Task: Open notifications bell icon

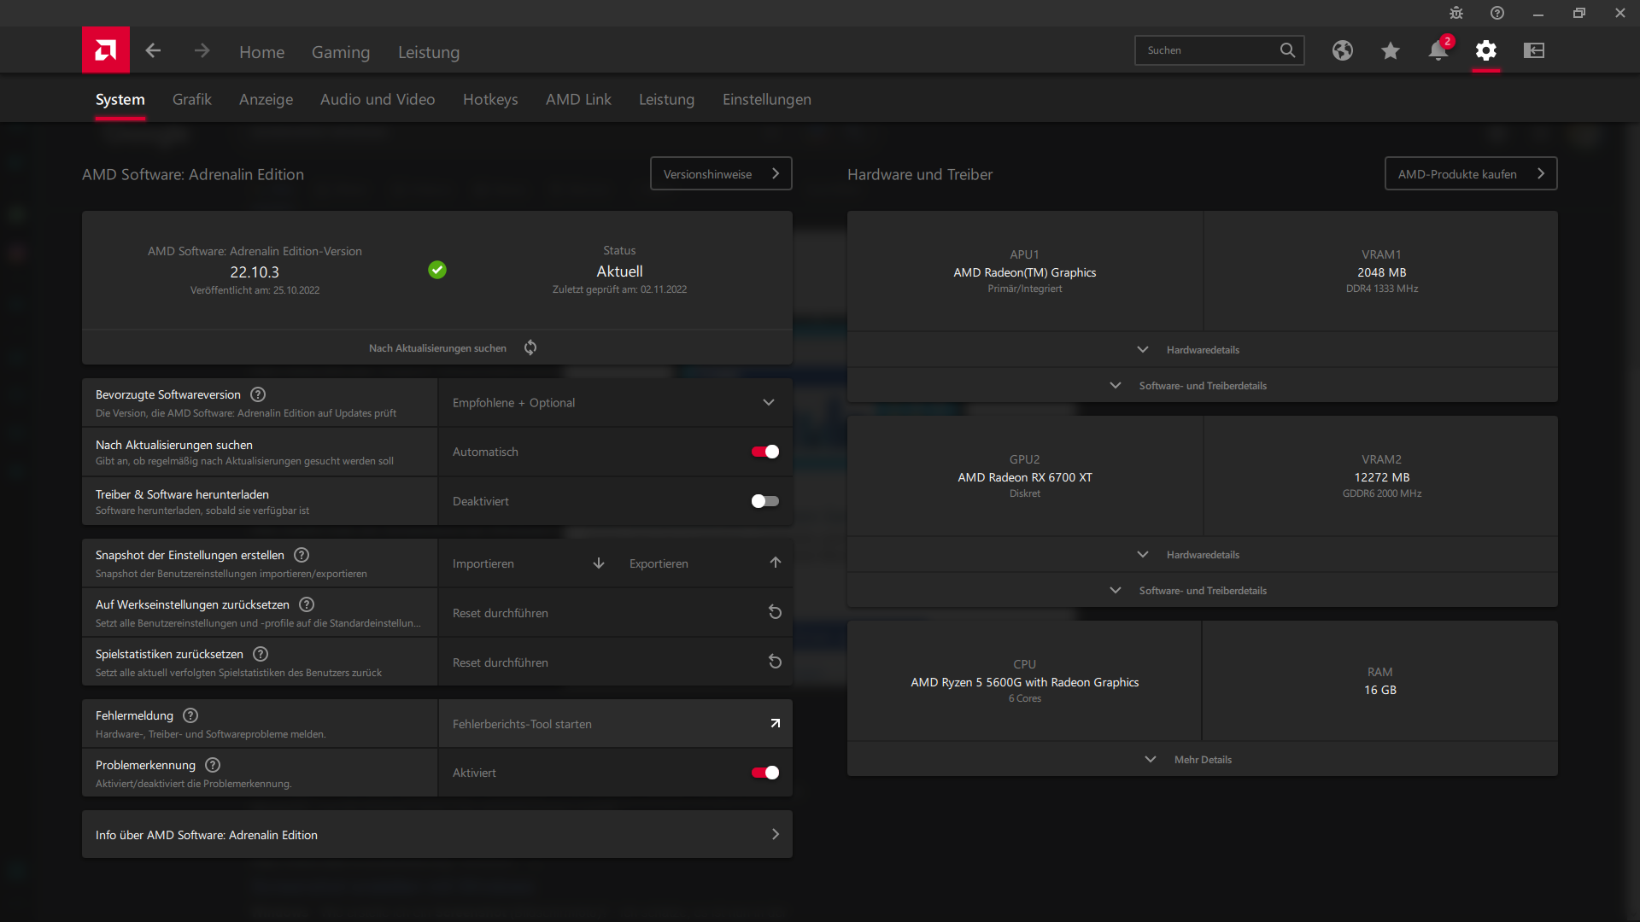Action: point(1438,50)
